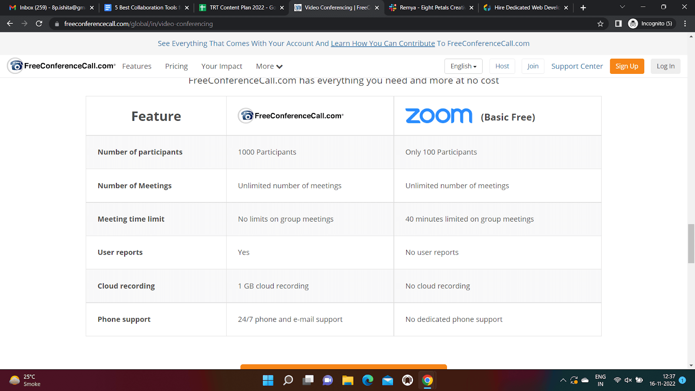695x391 pixels.
Task: Click the address bar URL
Action: pos(139,24)
